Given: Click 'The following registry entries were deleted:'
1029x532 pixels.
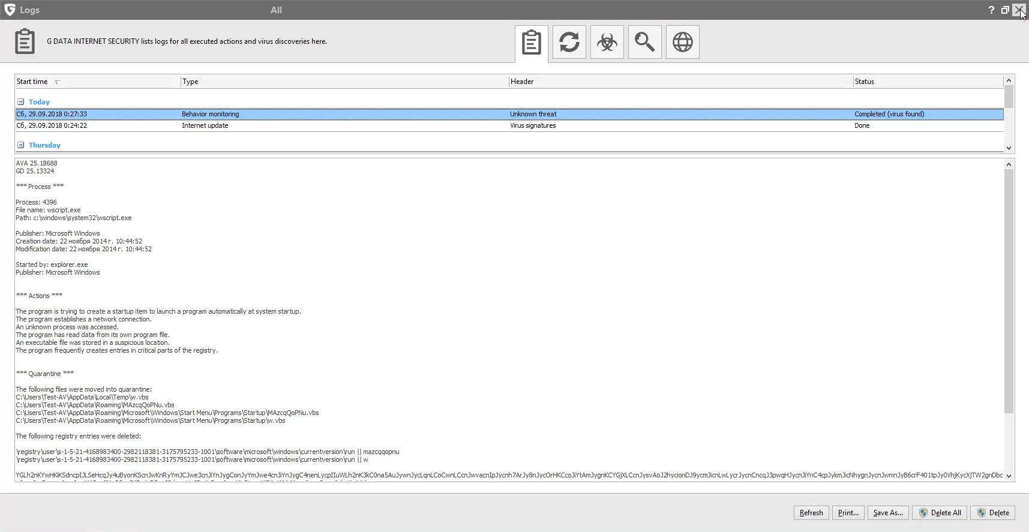Looking at the screenshot, I should [x=79, y=436].
